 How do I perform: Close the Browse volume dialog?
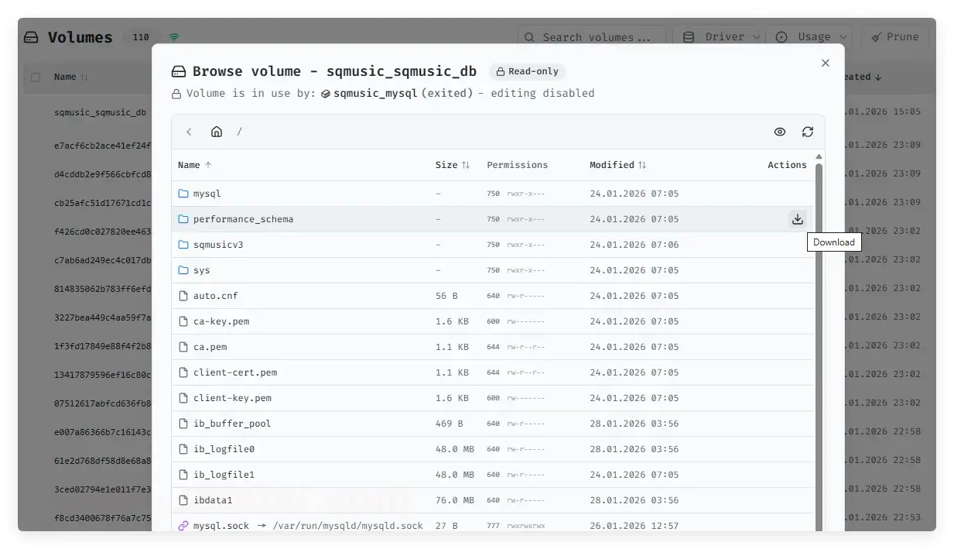825,63
